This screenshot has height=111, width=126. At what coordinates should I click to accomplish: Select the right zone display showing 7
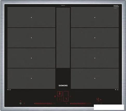tap(66, 96)
